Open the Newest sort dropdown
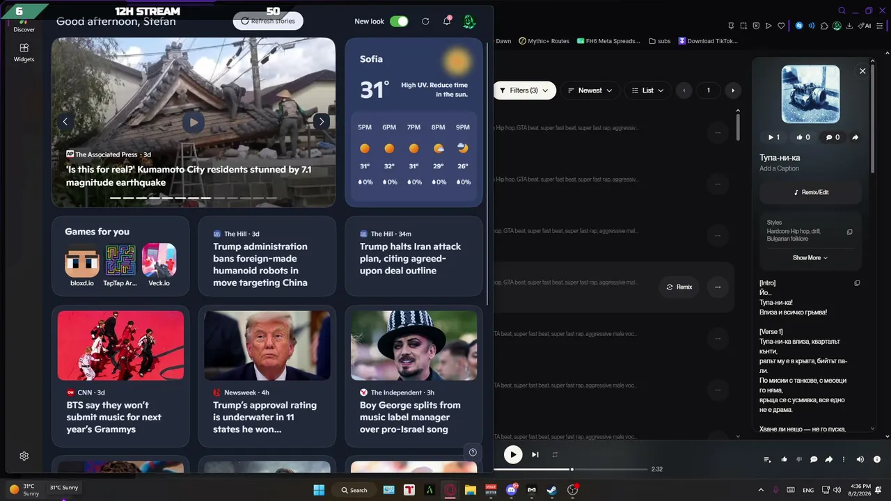This screenshot has width=891, height=501. coord(590,90)
